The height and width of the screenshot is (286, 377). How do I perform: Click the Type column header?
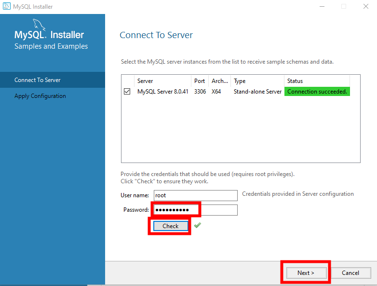[x=257, y=81]
